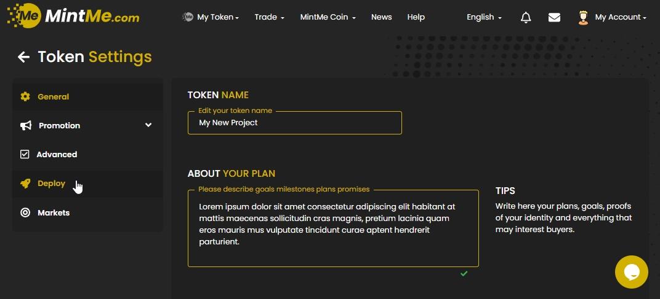Open the chat support bubble

632,272
